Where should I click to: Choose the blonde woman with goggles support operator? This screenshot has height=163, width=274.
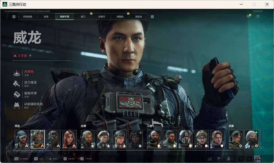104,139
